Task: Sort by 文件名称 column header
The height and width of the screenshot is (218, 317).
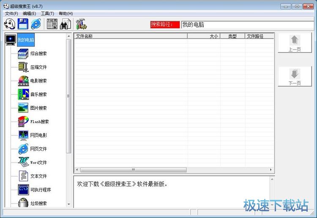Action: point(131,36)
